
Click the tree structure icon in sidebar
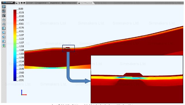click(x=4, y=11)
